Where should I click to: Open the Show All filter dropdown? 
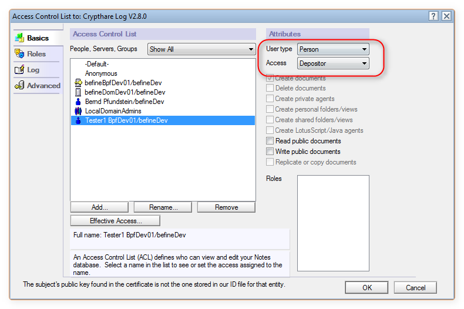tap(201, 49)
